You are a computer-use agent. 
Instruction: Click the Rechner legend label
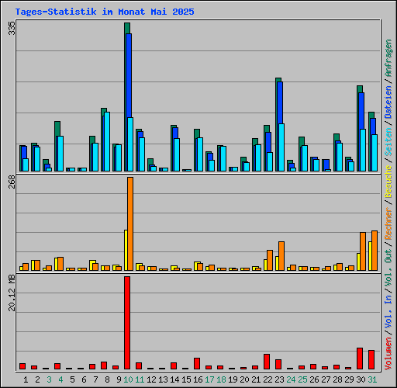388,223
